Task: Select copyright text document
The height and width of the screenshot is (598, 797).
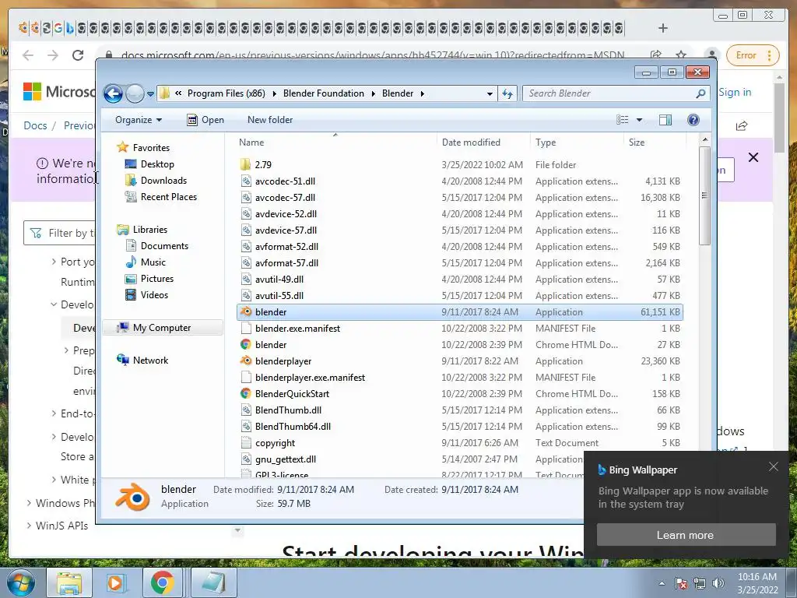Action: (275, 443)
